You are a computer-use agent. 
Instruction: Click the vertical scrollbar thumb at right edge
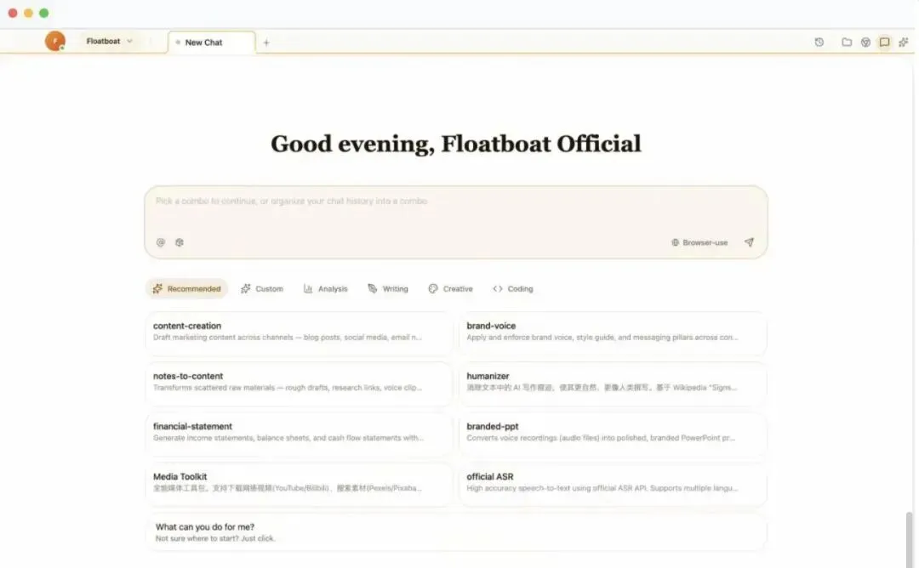(909, 539)
